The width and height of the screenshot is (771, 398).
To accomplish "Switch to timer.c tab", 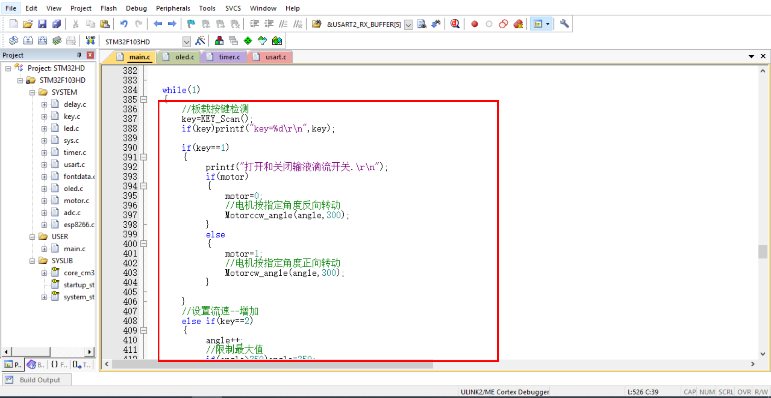I will pos(224,57).
